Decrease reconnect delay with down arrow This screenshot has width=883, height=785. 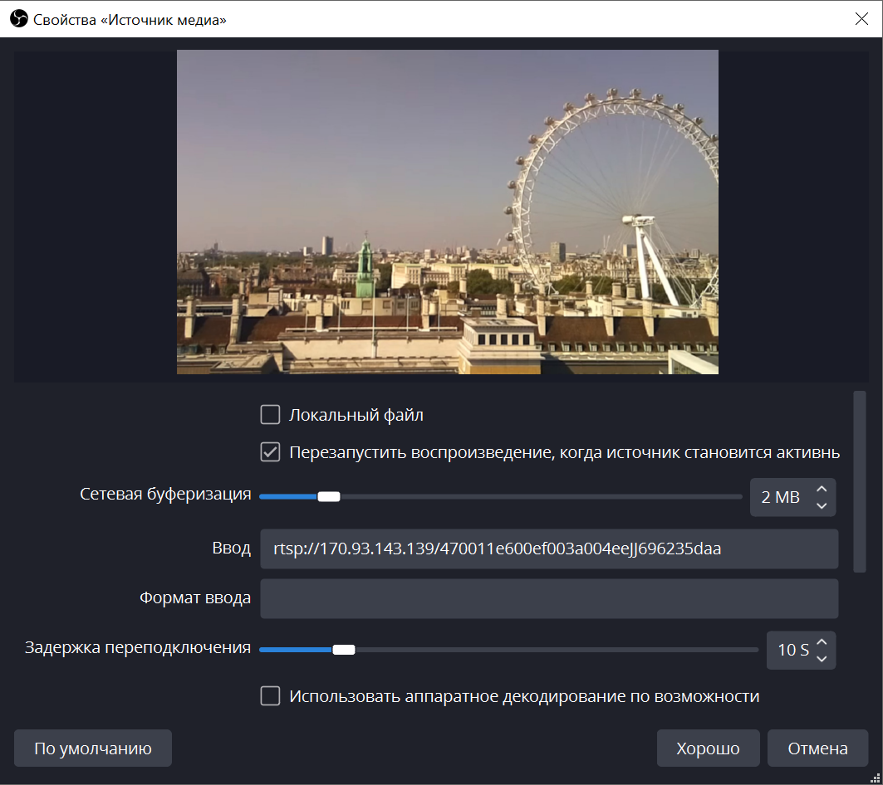[822, 659]
